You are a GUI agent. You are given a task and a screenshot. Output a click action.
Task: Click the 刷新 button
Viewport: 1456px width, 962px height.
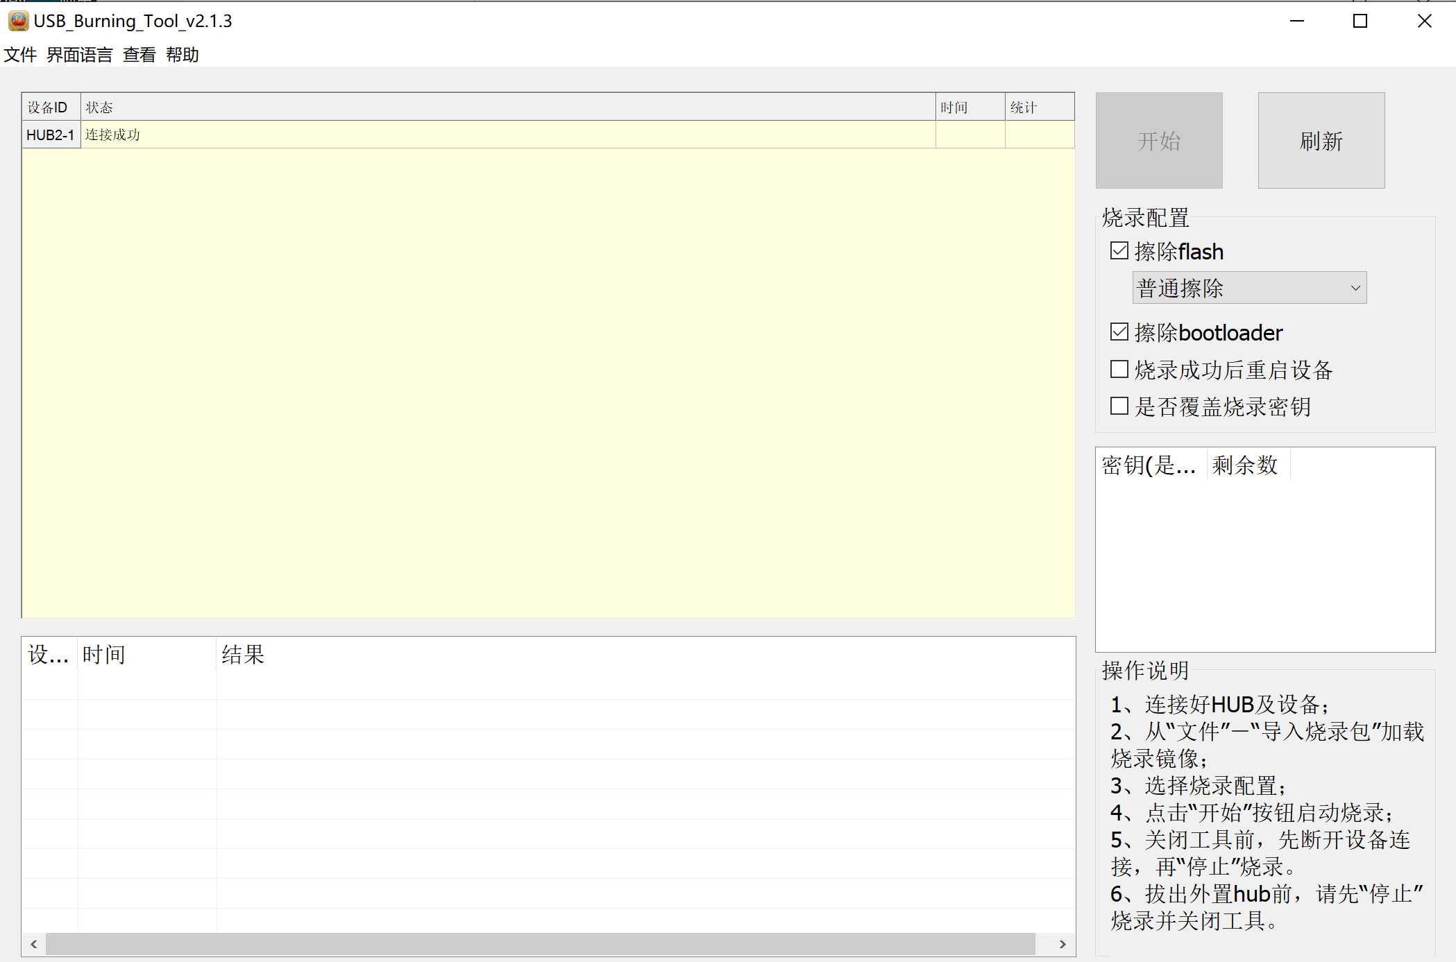click(x=1321, y=141)
